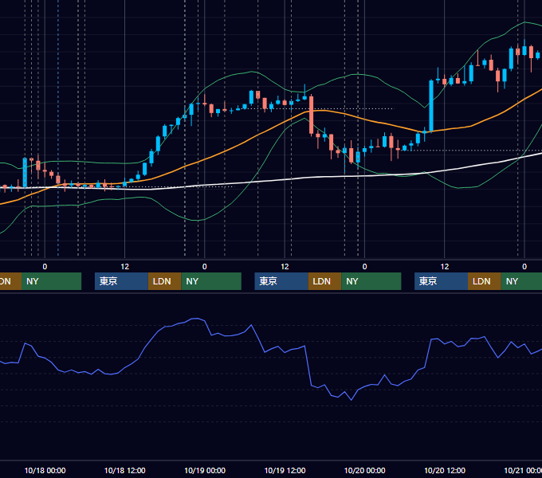Select the NY session block beneath 10/18 00:00
Image resolution: width=542 pixels, height=478 pixels.
coord(51,281)
